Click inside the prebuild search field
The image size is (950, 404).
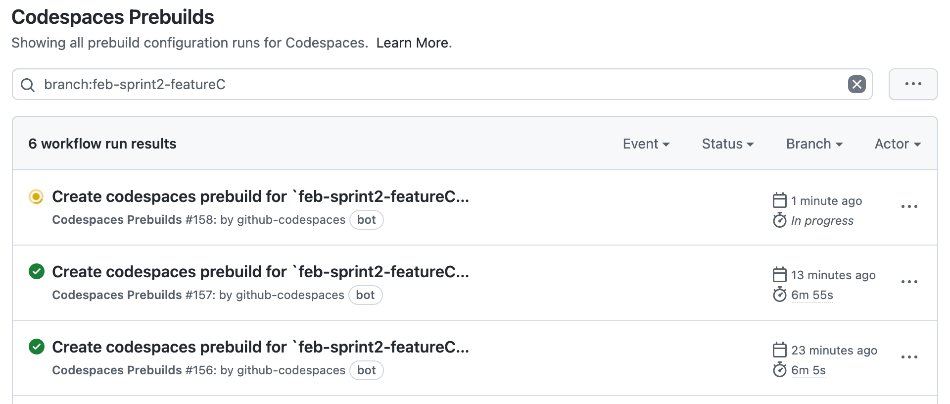click(396, 84)
